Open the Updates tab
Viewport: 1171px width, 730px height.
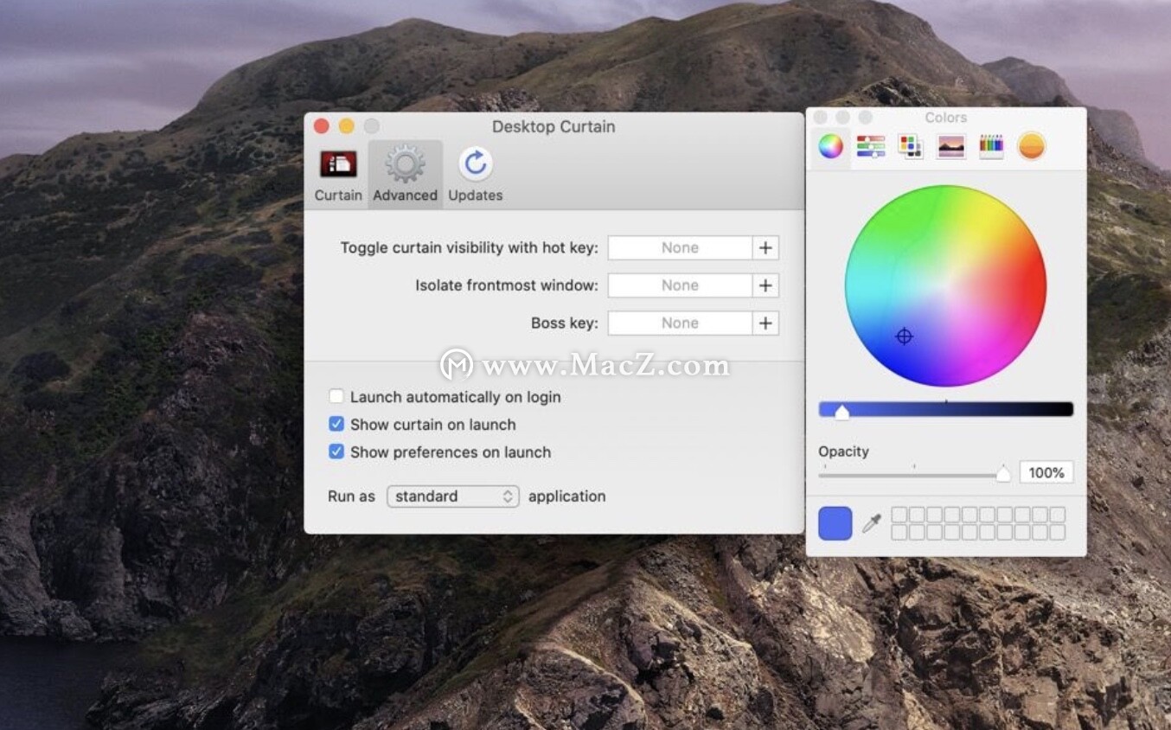click(x=475, y=176)
